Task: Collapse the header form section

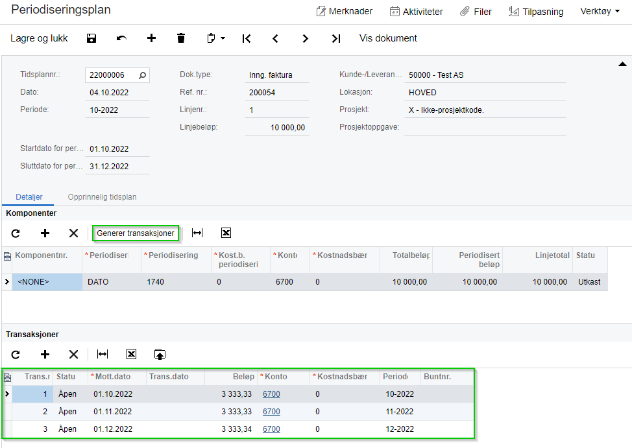Action: (x=622, y=64)
